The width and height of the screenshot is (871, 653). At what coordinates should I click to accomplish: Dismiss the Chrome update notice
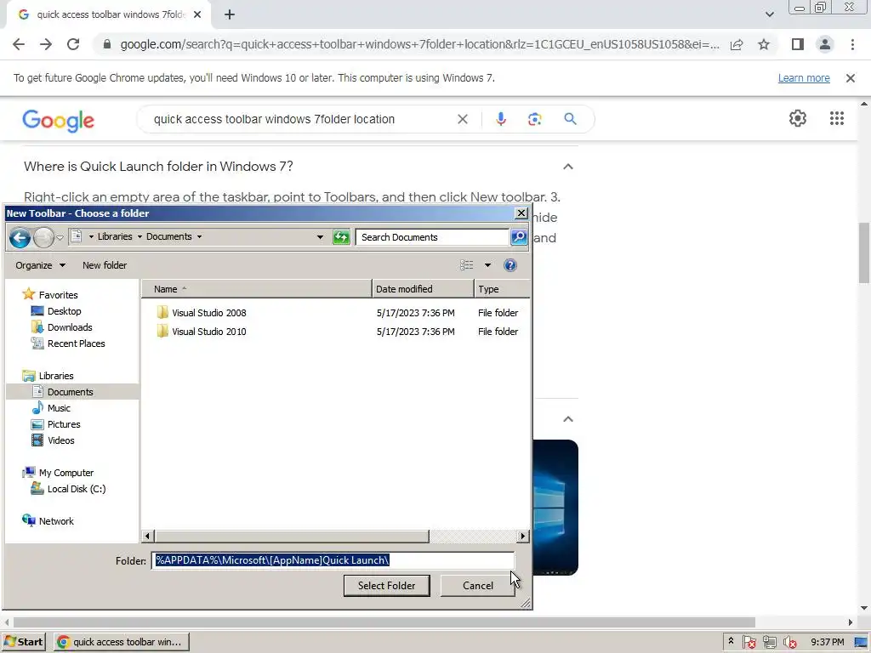(850, 78)
